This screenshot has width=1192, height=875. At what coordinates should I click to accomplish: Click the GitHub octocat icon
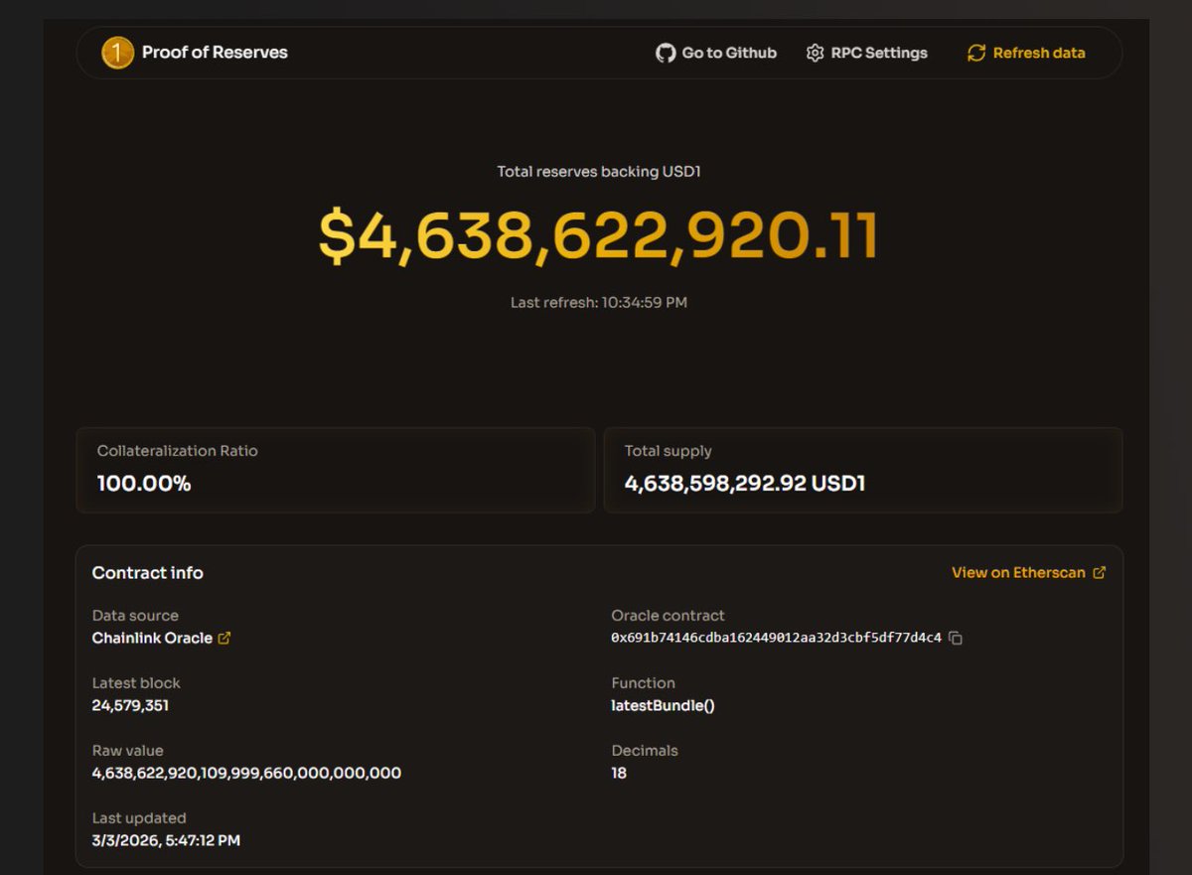tap(666, 53)
